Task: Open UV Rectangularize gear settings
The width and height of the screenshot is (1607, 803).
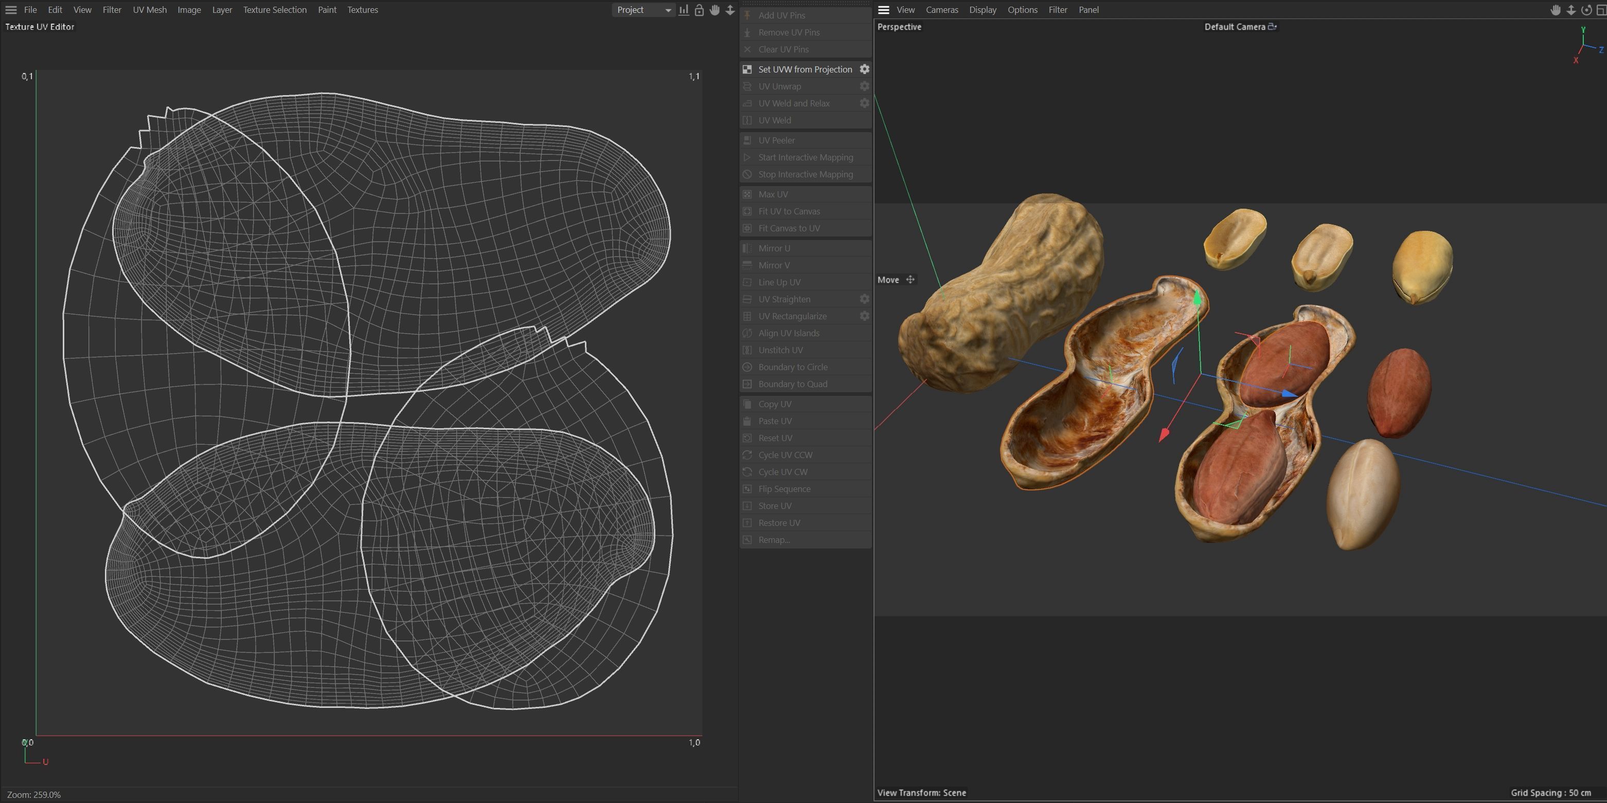Action: [865, 316]
